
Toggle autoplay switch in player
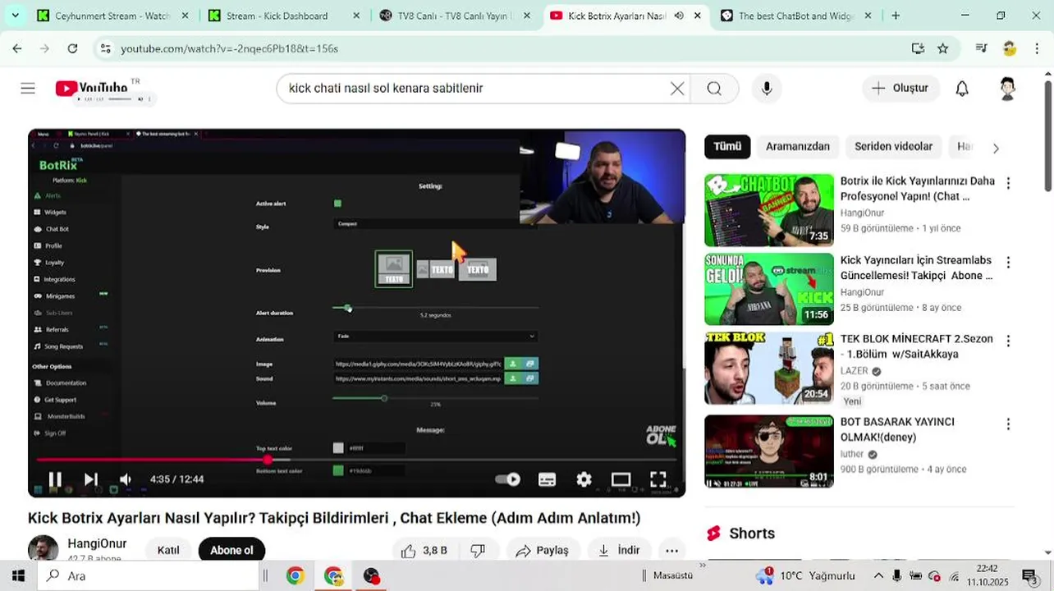(508, 479)
